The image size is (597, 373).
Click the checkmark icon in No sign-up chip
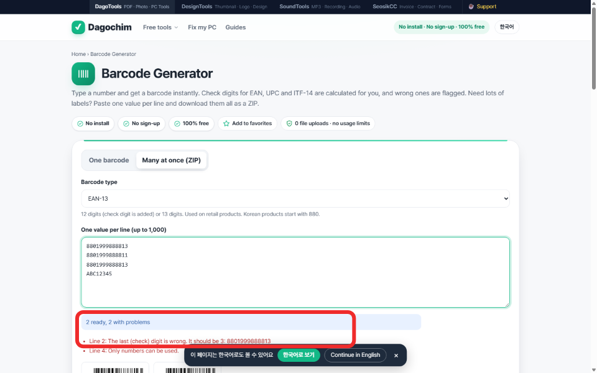point(126,124)
